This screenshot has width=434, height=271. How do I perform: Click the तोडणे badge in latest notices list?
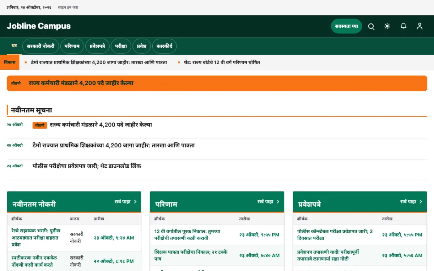click(40, 125)
